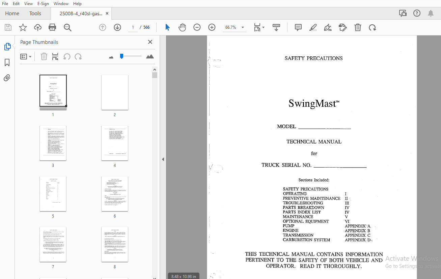This screenshot has width=441, height=279.
Task: Click the share chat icon
Action: pos(403,13)
